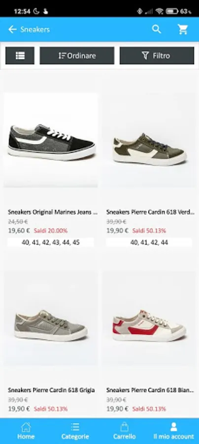Screen dimensions: 199x444
Task: View the black Original Marines sneaker image
Action: pyautogui.click(x=51, y=140)
